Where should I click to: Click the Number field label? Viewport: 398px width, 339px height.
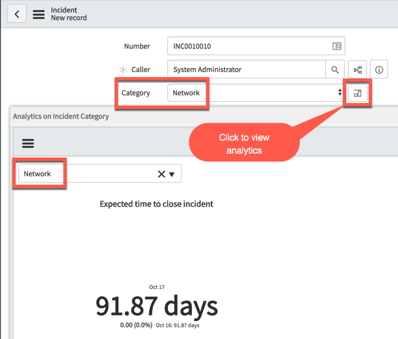137,46
